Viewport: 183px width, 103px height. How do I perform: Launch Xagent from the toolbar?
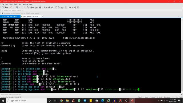pos(52,7)
